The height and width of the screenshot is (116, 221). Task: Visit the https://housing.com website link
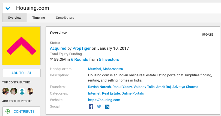coord(104,100)
